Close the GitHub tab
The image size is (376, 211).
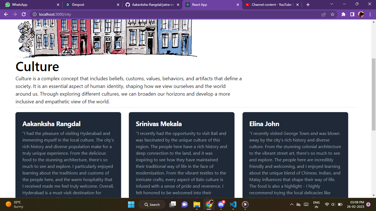pos(178,5)
